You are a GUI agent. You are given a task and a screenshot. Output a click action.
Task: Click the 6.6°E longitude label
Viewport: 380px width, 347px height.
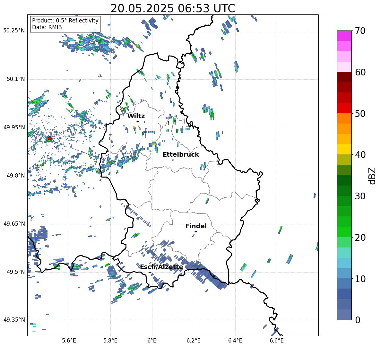(x=277, y=341)
